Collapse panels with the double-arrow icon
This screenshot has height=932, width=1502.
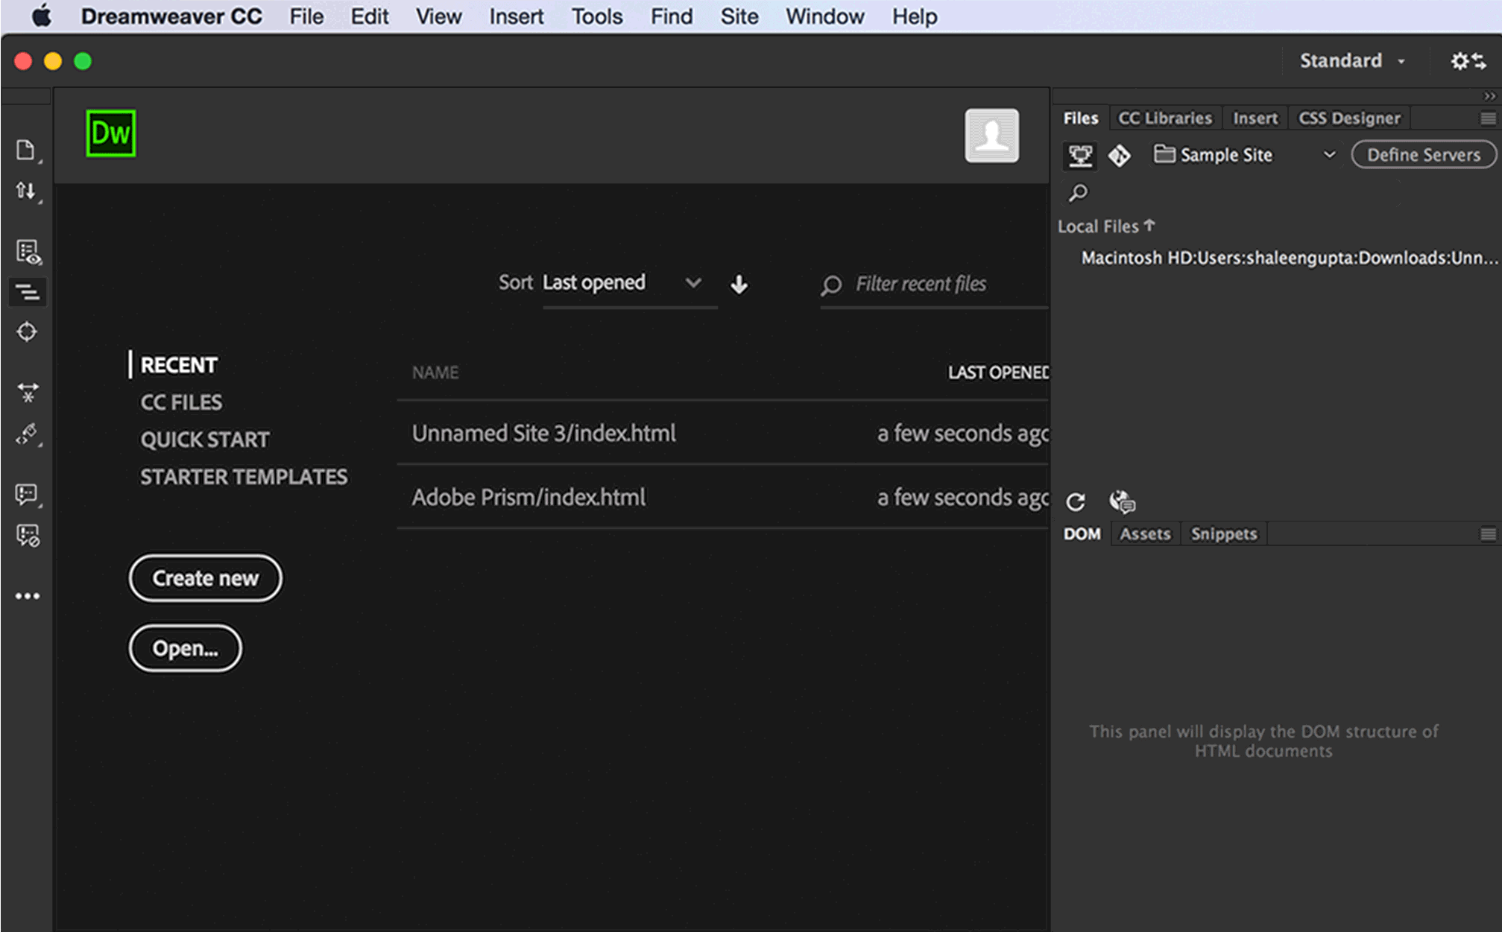[x=1489, y=96]
